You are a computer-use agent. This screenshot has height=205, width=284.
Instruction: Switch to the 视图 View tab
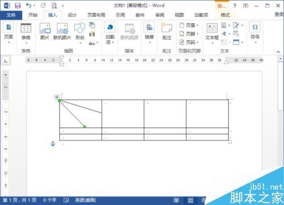click(179, 15)
